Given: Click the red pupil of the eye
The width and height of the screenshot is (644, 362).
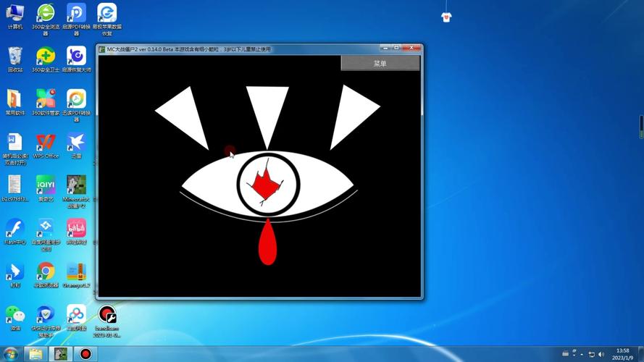Looking at the screenshot, I should coord(266,185).
